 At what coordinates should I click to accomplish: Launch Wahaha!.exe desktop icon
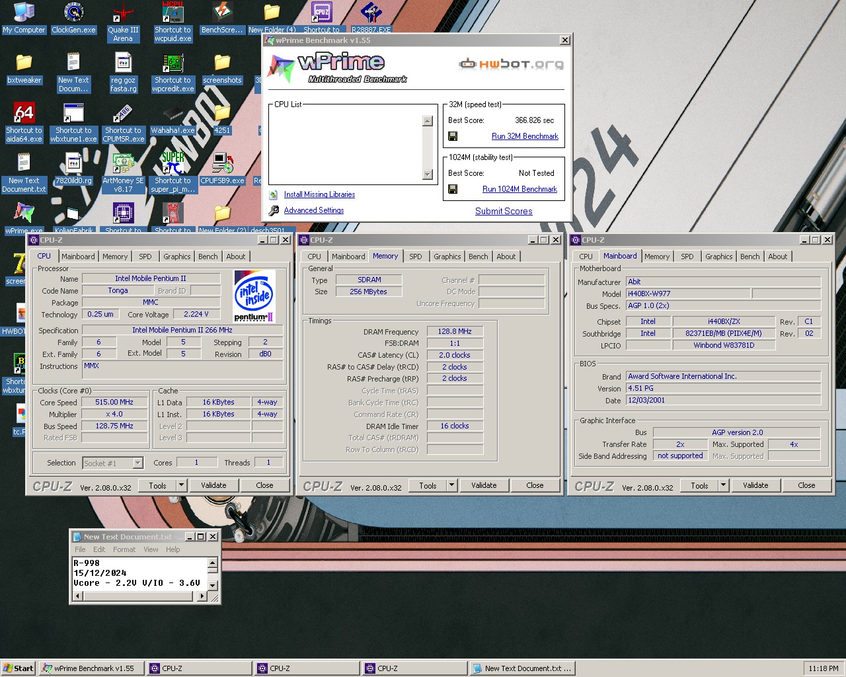coord(173,120)
